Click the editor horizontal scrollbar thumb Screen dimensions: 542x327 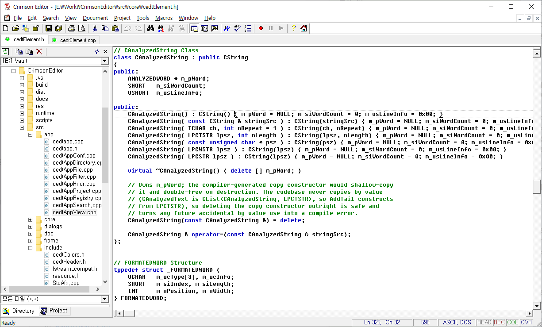(x=129, y=313)
